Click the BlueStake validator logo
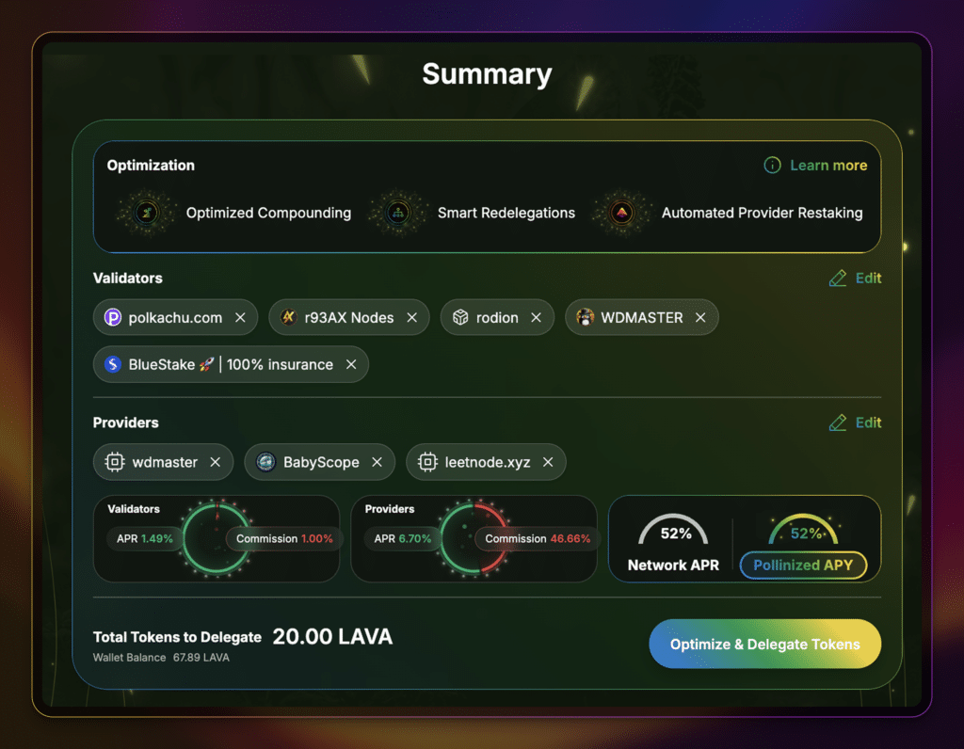 (112, 364)
